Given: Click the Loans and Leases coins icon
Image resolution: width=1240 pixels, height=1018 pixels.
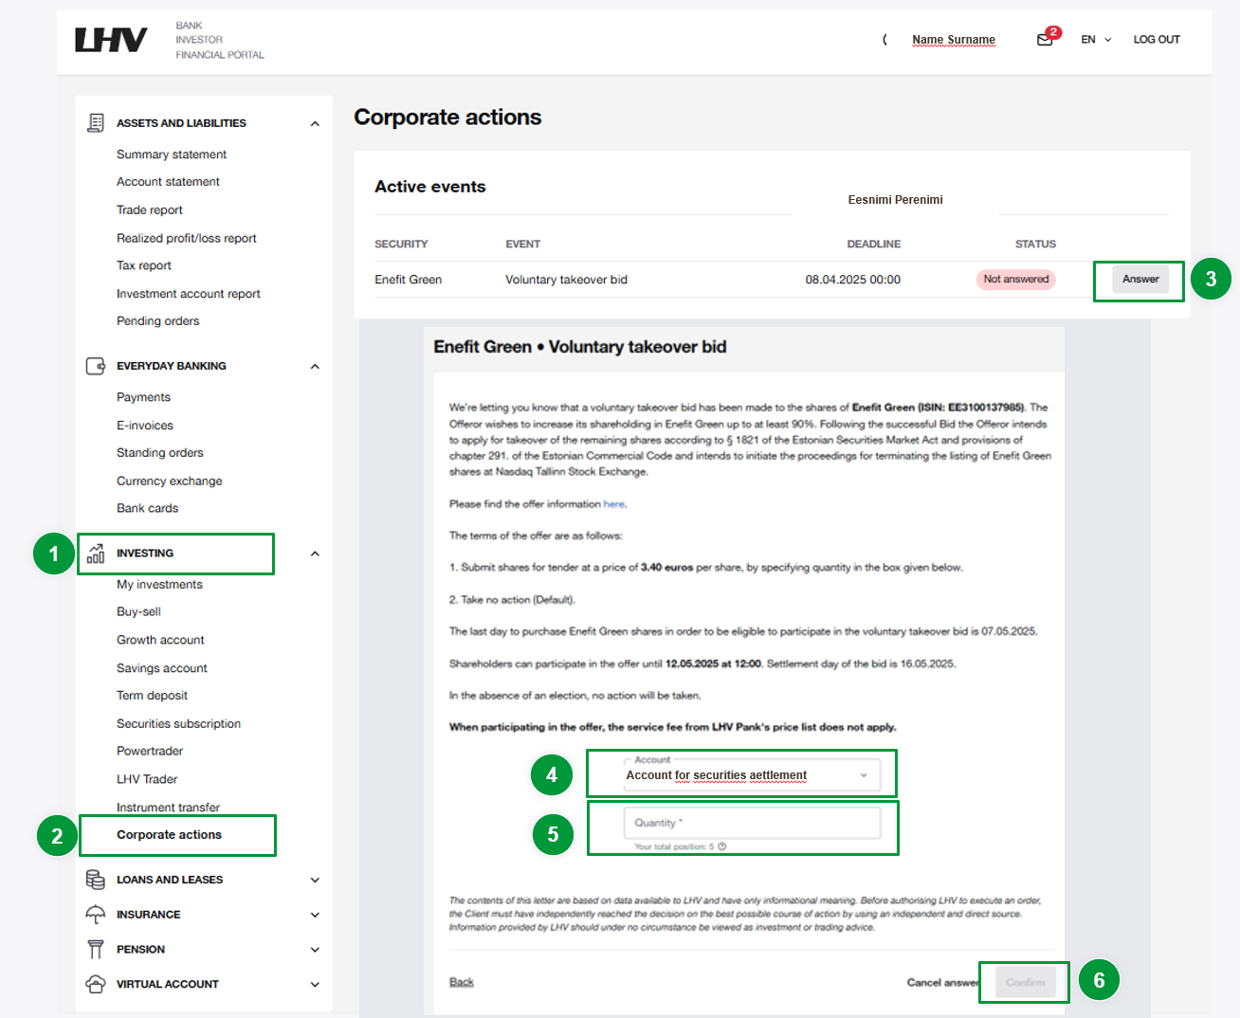Looking at the screenshot, I should (x=96, y=880).
